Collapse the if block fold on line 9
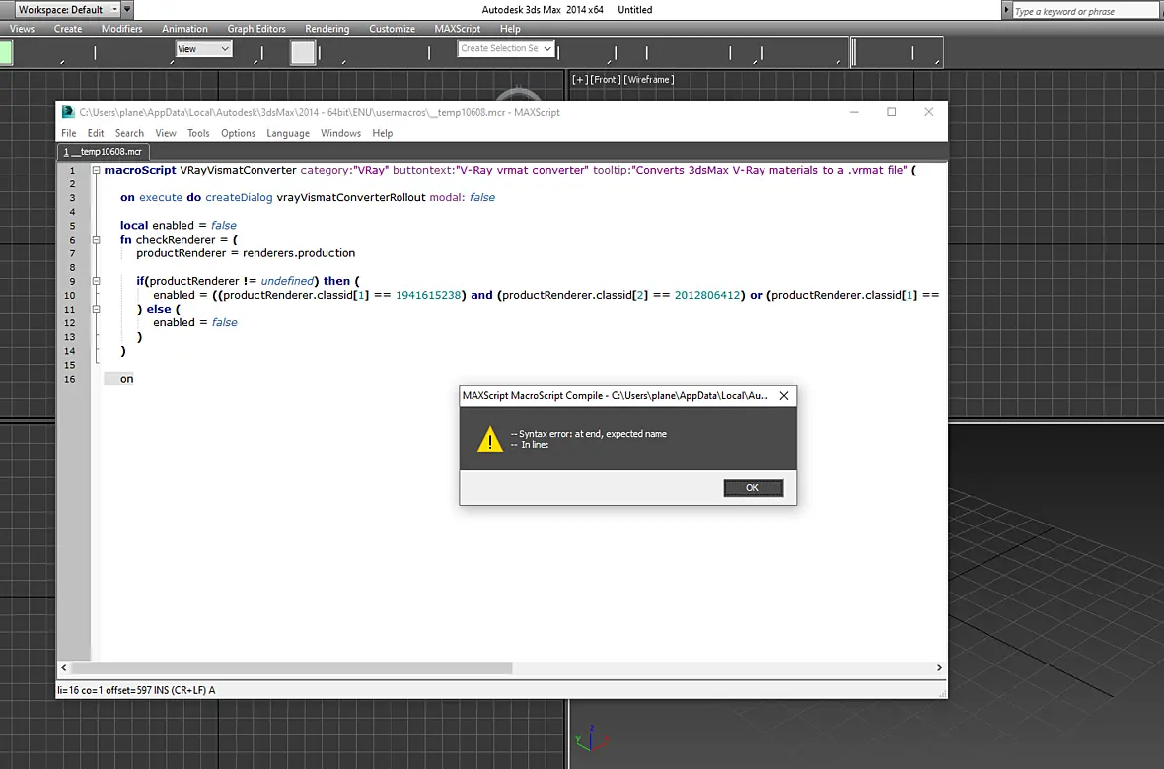This screenshot has height=769, width=1164. tap(96, 281)
